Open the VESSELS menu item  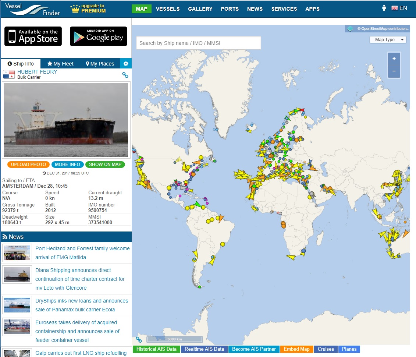pos(168,9)
